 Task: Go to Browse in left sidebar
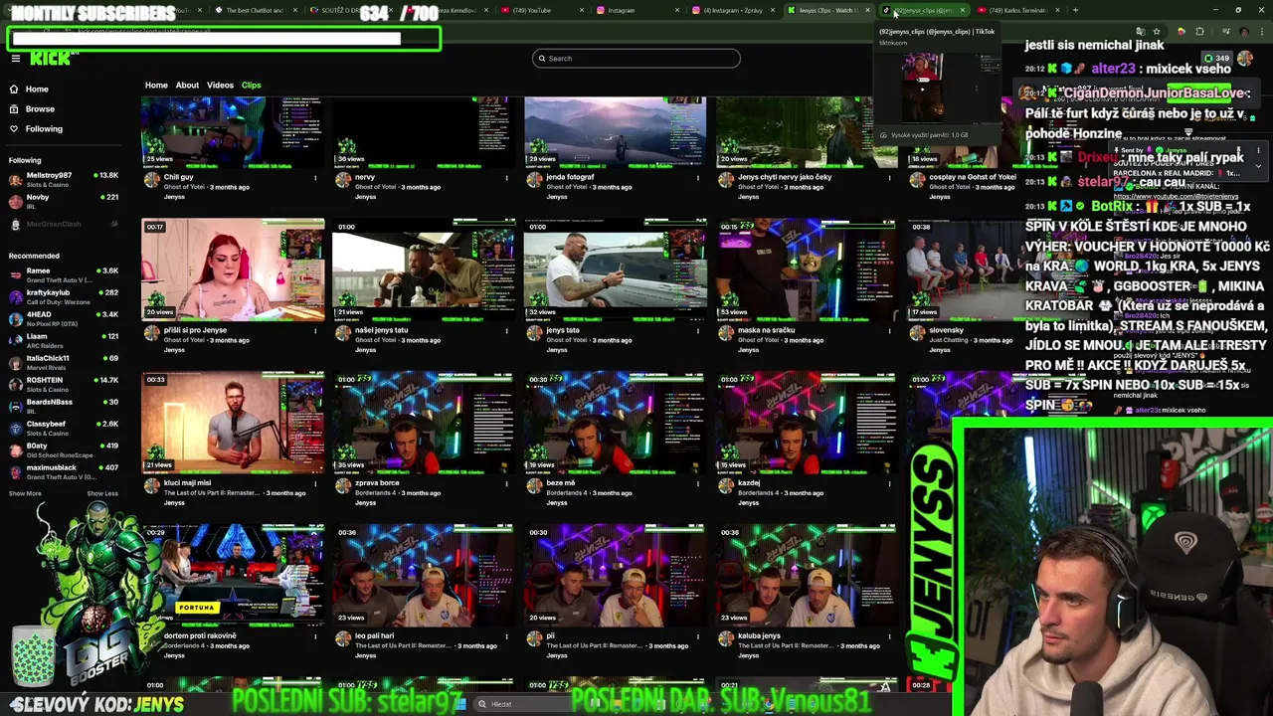point(40,109)
